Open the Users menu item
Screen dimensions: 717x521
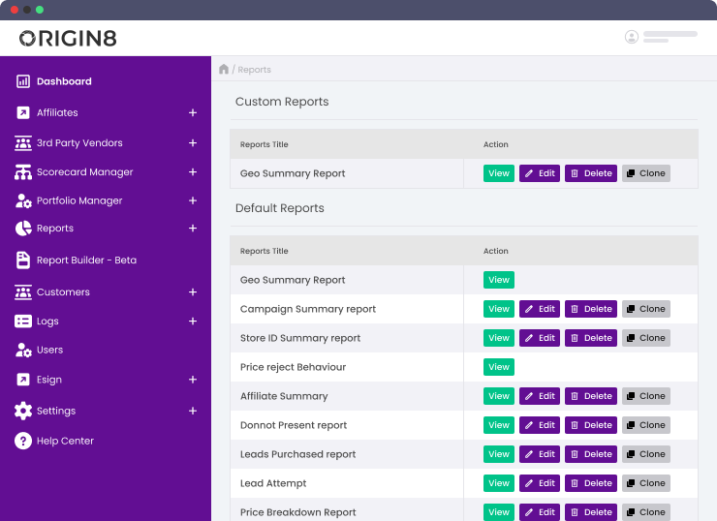point(49,350)
